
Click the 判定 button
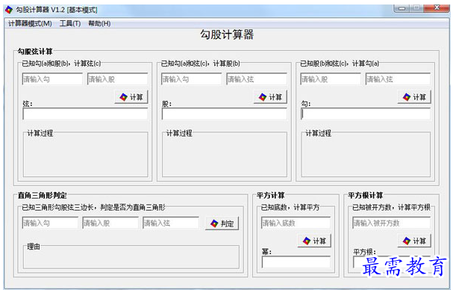point(222,223)
